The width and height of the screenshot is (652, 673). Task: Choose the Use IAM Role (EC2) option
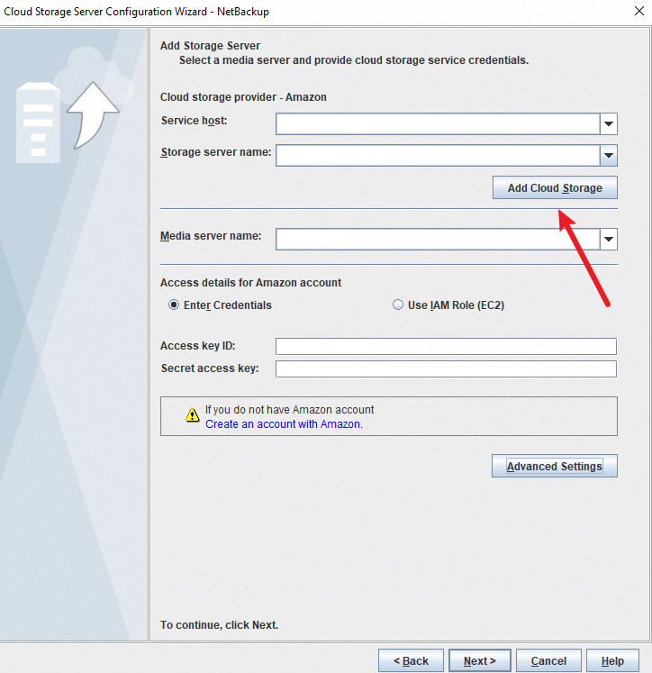coord(398,305)
